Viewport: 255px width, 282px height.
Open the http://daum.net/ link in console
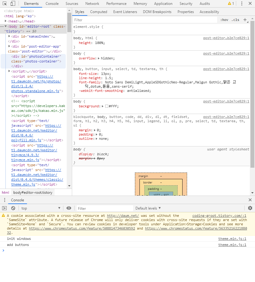123,216
